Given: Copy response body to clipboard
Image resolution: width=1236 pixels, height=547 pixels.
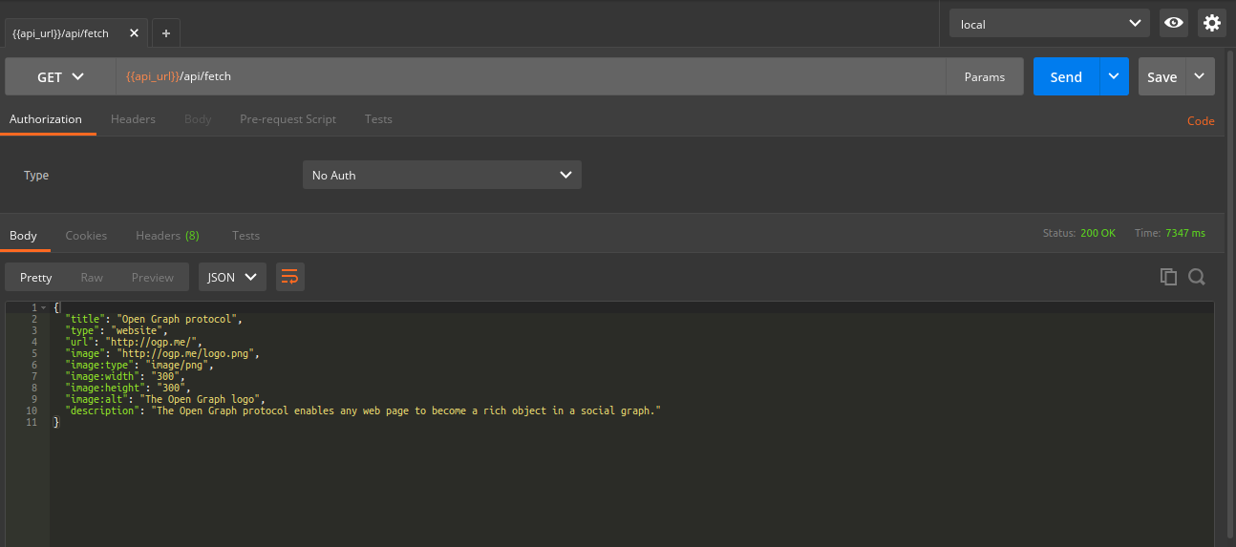Looking at the screenshot, I should [x=1167, y=277].
